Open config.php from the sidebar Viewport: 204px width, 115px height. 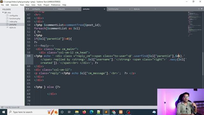tap(13, 16)
